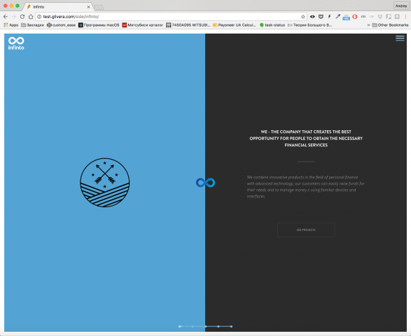Click the blue badge extension showing 183
This screenshot has width=411, height=336.
[x=346, y=17]
